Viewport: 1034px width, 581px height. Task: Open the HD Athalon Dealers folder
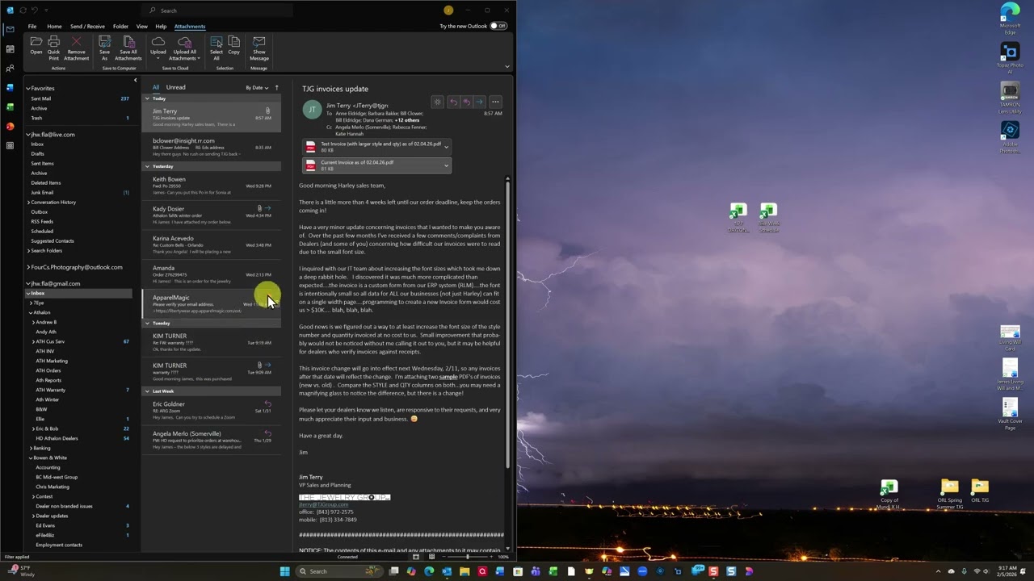[57, 438]
